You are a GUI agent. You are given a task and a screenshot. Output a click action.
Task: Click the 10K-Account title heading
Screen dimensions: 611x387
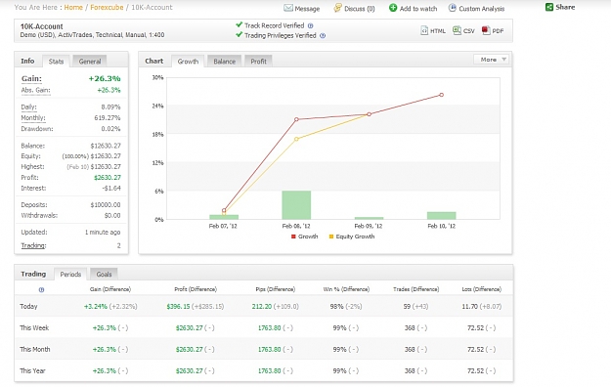pos(42,26)
